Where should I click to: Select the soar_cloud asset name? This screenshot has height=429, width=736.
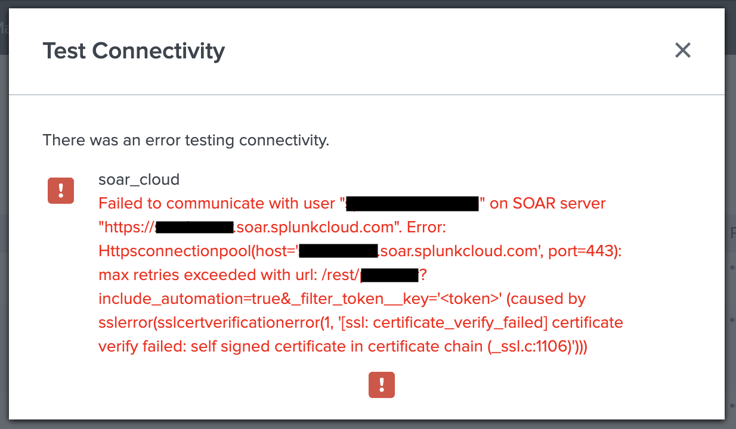tap(139, 179)
